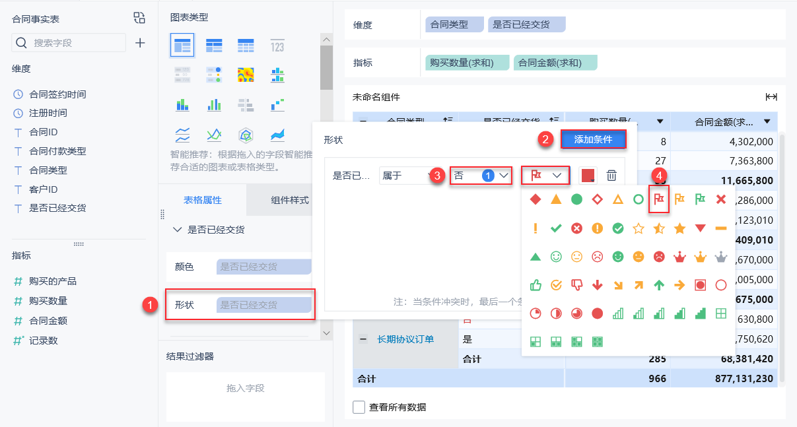
Task: Open the flag shape selector dropdown
Action: 545,175
